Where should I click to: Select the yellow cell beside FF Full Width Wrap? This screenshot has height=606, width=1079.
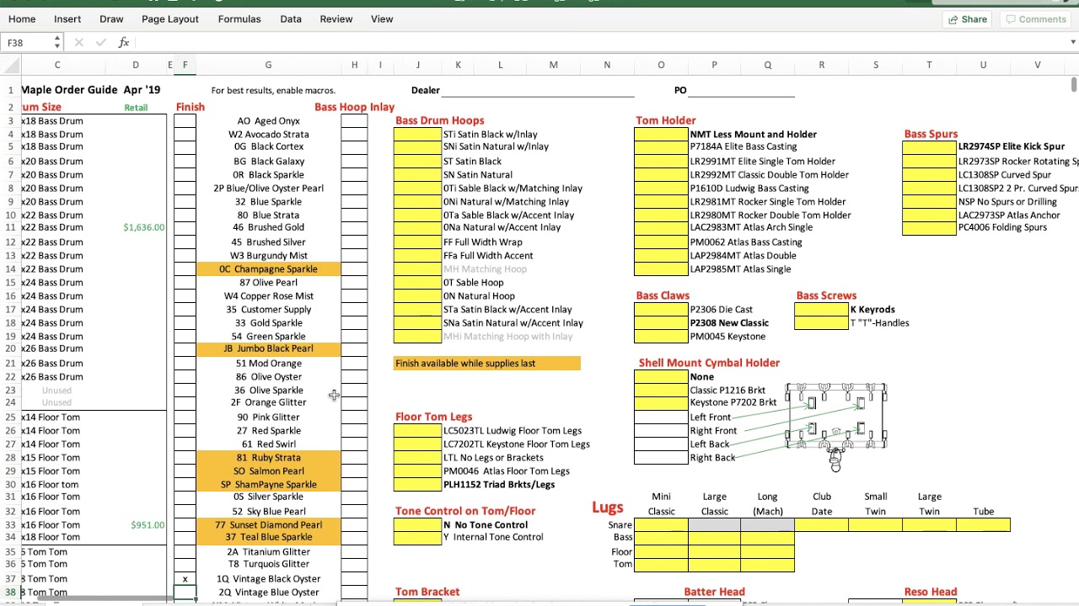coord(417,242)
